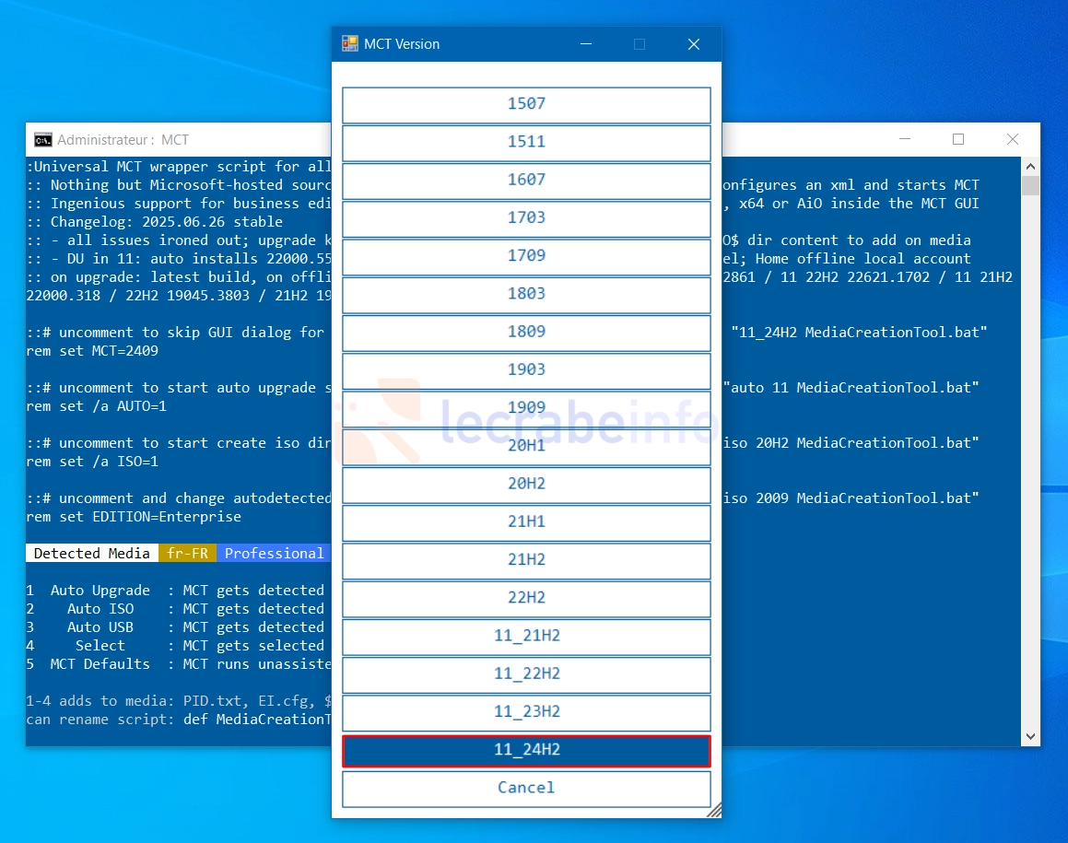Select the 1507 version button
The image size is (1068, 843).
click(x=526, y=104)
